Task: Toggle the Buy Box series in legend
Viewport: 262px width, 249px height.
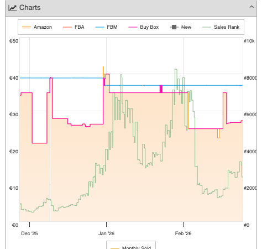Action: tap(143, 27)
